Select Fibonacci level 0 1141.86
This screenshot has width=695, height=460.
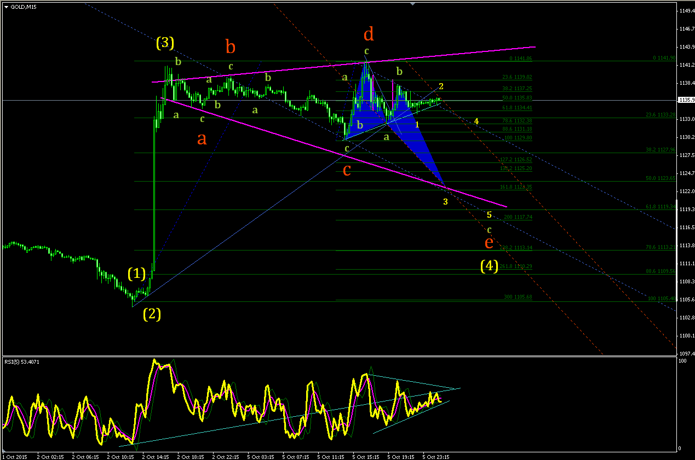coord(521,58)
